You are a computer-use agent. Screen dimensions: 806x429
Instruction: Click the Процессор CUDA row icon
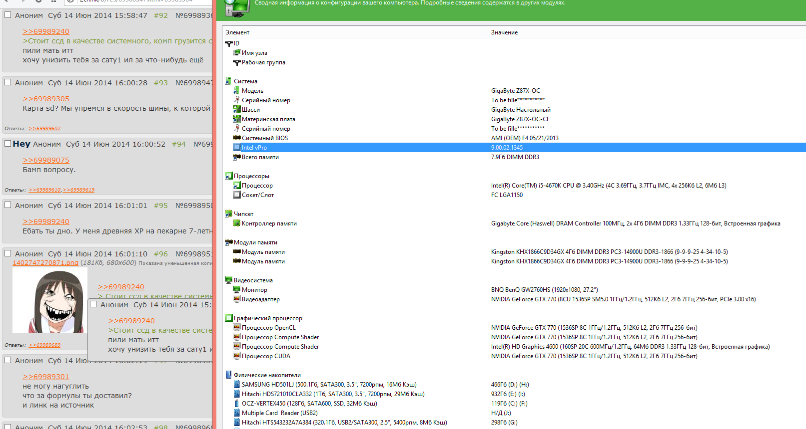point(237,356)
